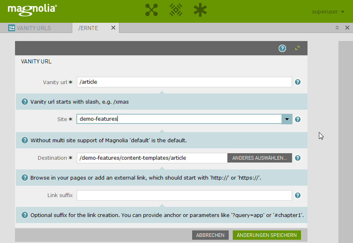Image resolution: width=353 pixels, height=243 pixels.
Task: Open the Site dropdown arrow
Action: (x=287, y=119)
